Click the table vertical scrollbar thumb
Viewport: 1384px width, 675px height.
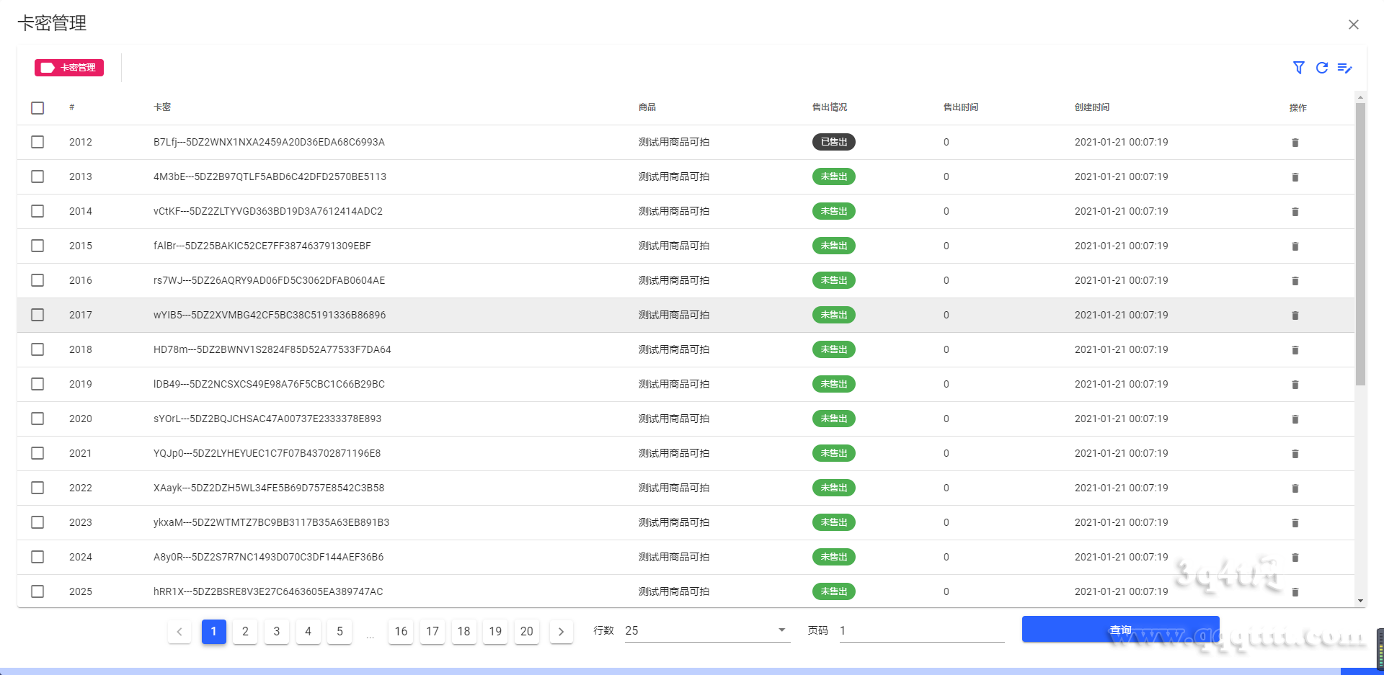point(1360,243)
